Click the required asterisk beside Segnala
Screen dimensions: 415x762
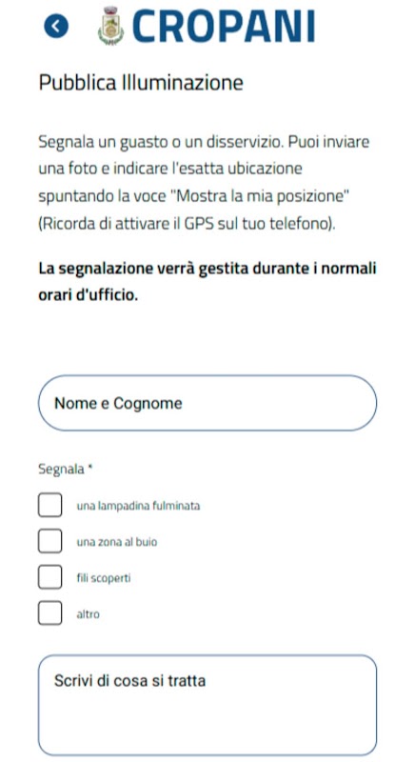coord(89,468)
